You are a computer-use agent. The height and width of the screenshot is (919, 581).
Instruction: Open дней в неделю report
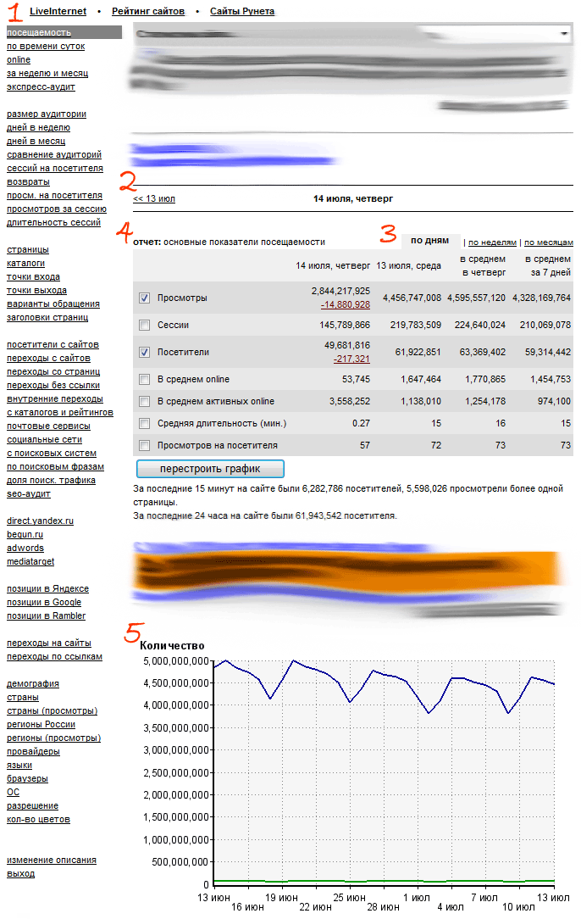click(x=38, y=127)
